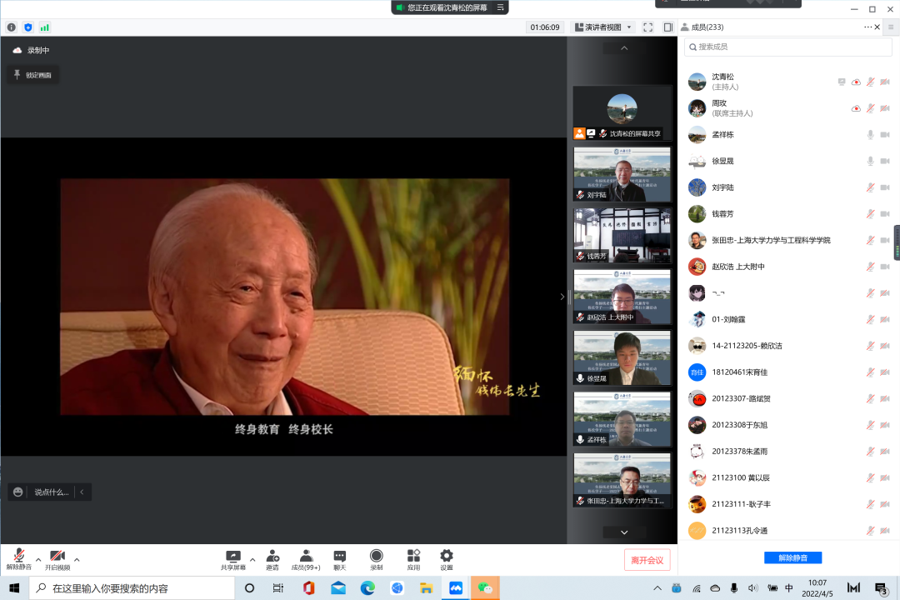Click the lock screen pin button
Screen dimensions: 900x600
point(32,75)
